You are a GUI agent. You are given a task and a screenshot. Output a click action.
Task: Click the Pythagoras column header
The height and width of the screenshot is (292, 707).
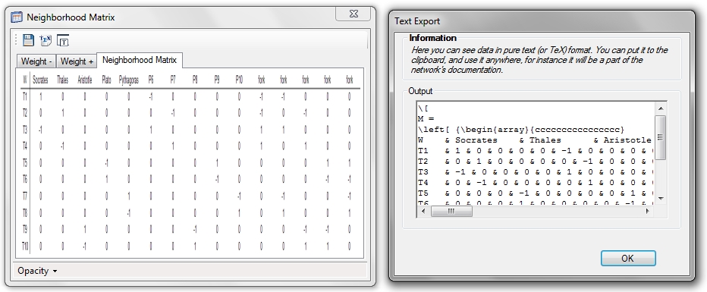[128, 80]
